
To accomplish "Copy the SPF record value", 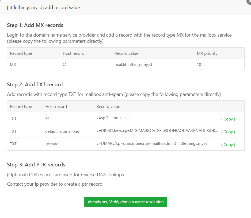I will (x=228, y=119).
